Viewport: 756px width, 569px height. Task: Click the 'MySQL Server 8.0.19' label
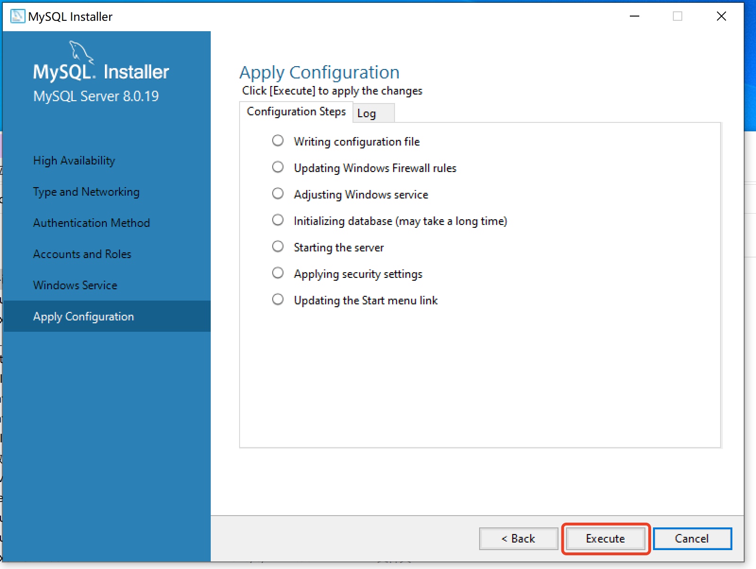pyautogui.click(x=96, y=96)
